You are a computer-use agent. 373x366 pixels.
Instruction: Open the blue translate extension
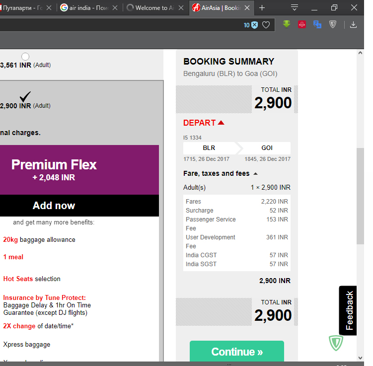pyautogui.click(x=317, y=24)
